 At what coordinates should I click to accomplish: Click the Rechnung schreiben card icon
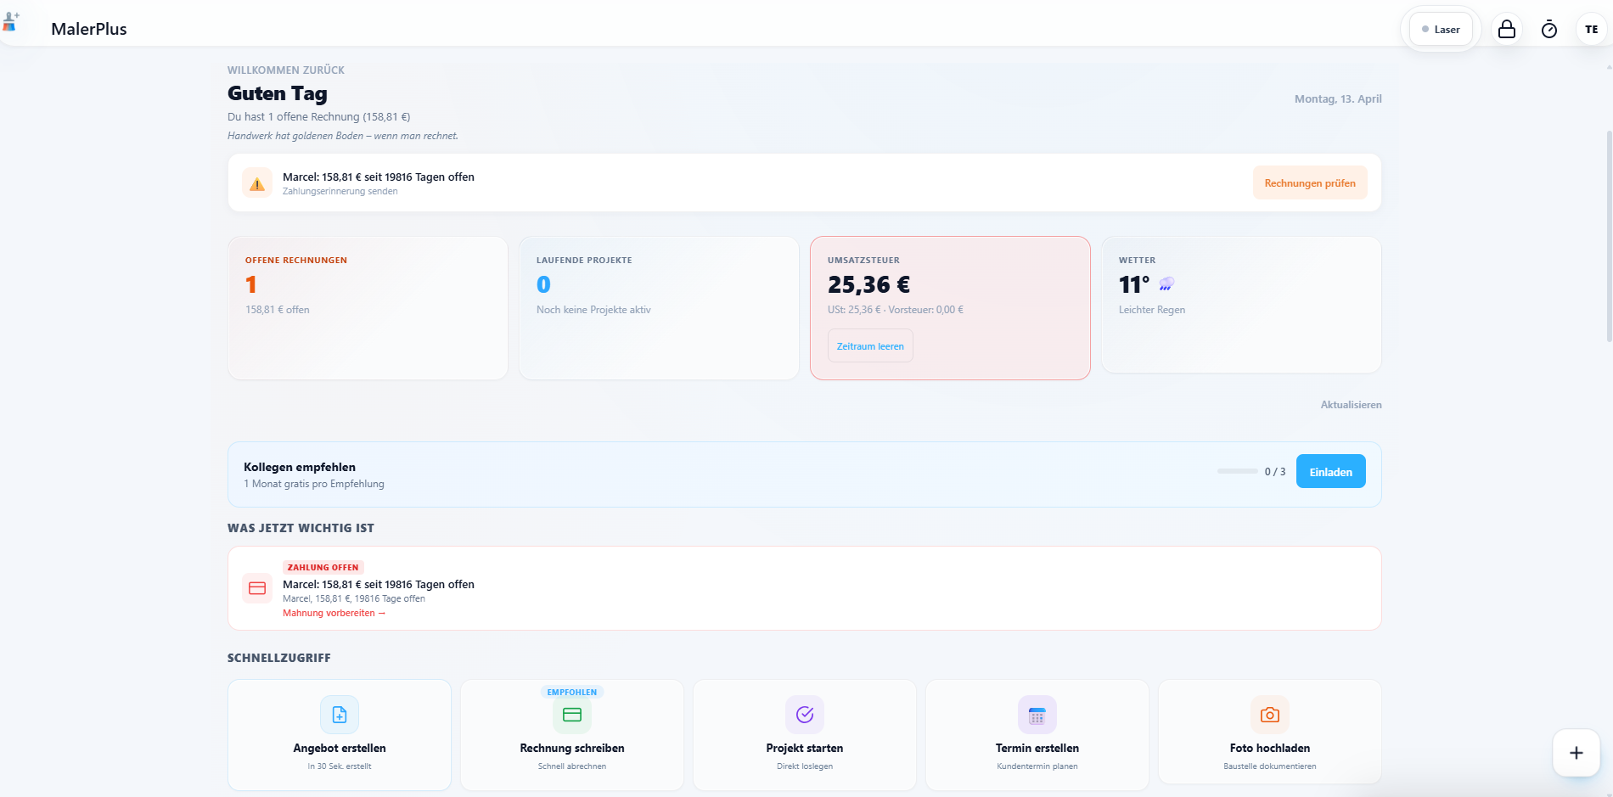[x=572, y=715]
